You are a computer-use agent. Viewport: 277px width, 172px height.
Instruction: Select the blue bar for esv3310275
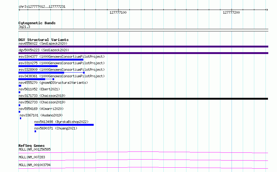coord(38,66)
